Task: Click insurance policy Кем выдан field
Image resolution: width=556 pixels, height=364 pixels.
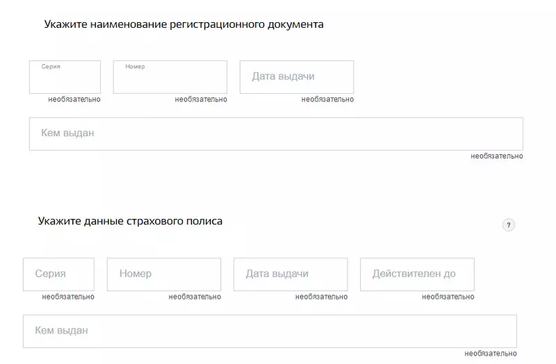Action: (x=270, y=331)
